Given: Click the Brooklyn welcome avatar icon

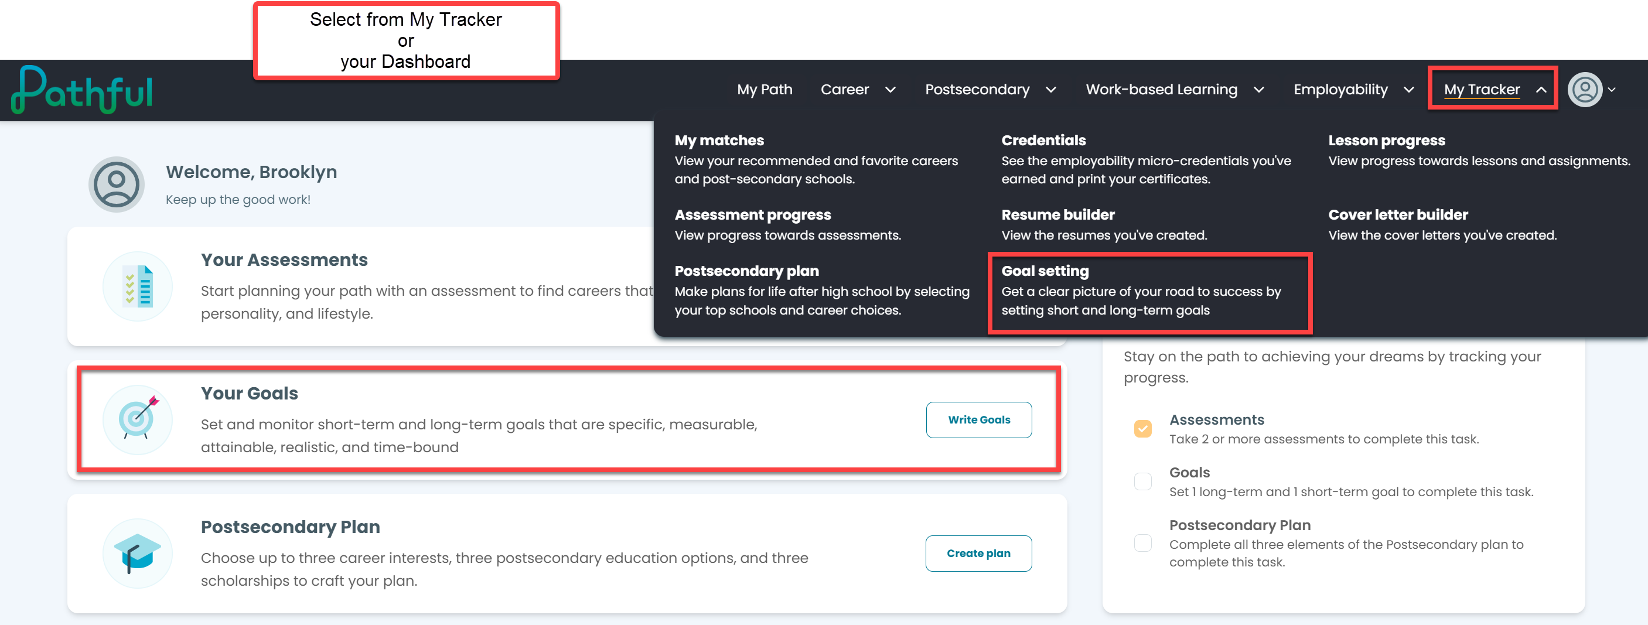Looking at the screenshot, I should pos(117,185).
